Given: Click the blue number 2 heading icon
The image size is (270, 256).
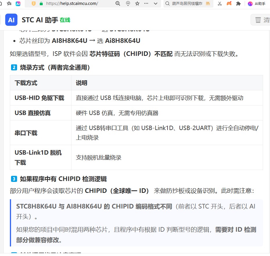Looking at the screenshot, I should (x=14, y=67).
